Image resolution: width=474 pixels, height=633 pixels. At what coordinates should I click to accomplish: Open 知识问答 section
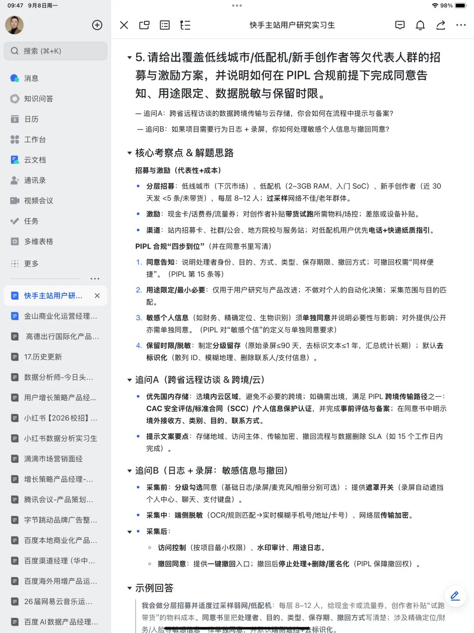coord(55,98)
